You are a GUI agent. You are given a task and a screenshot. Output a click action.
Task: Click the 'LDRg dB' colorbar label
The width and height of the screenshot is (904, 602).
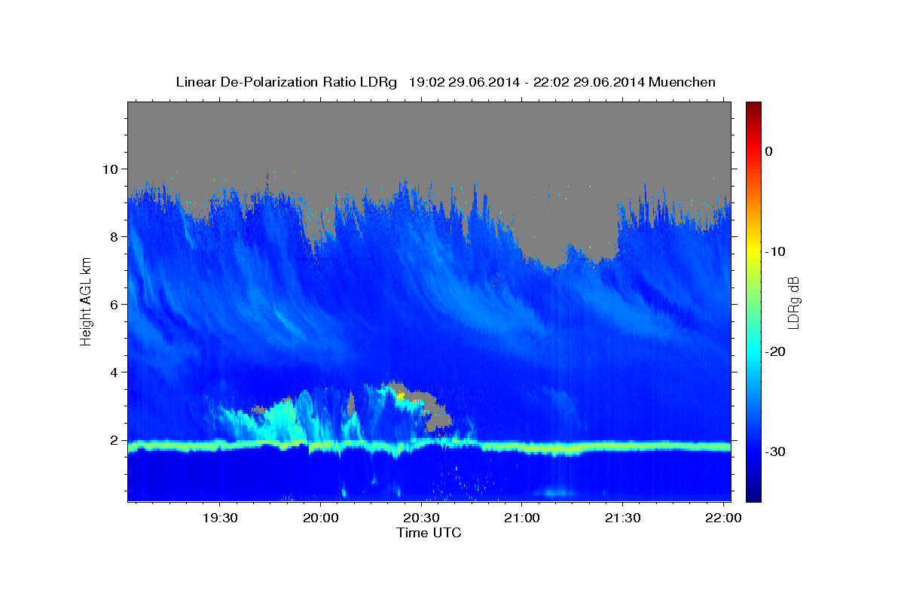tap(793, 301)
